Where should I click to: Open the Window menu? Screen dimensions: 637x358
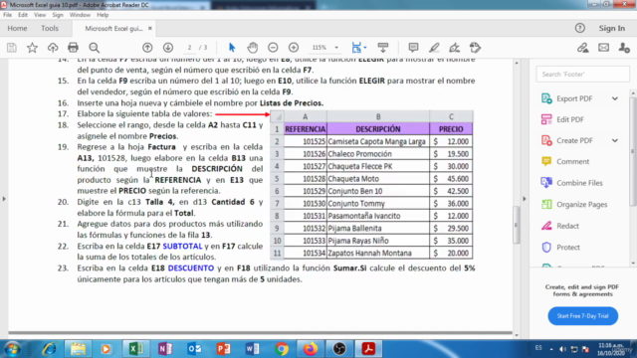point(80,15)
